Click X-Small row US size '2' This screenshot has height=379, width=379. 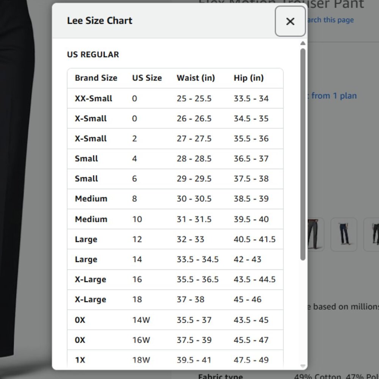135,138
